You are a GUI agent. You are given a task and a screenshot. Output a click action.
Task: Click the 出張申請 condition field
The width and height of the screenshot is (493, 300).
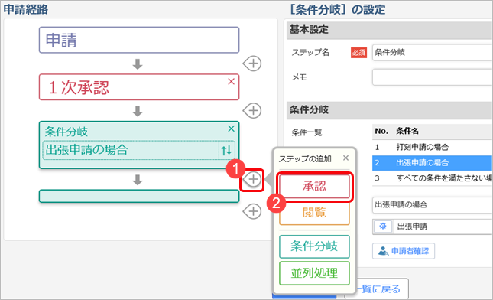point(443,227)
